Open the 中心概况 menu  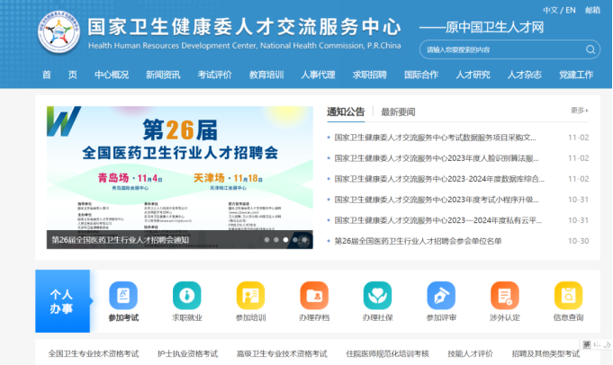[112, 75]
